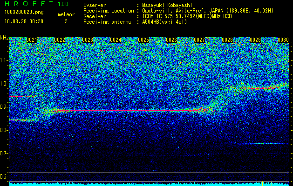Click the 0025 time marker

(x=143, y=40)
